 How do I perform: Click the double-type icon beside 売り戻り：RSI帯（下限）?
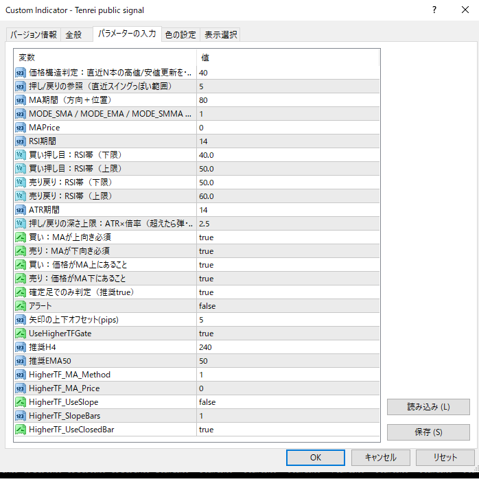[21, 183]
